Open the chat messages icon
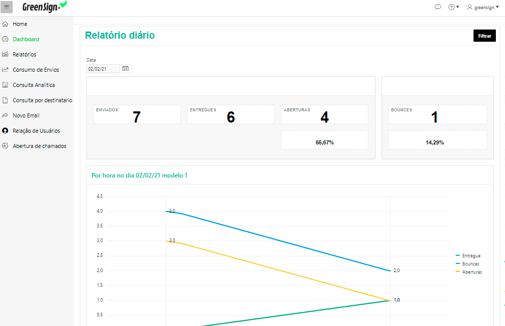Viewport: 505px width, 326px height. point(438,7)
